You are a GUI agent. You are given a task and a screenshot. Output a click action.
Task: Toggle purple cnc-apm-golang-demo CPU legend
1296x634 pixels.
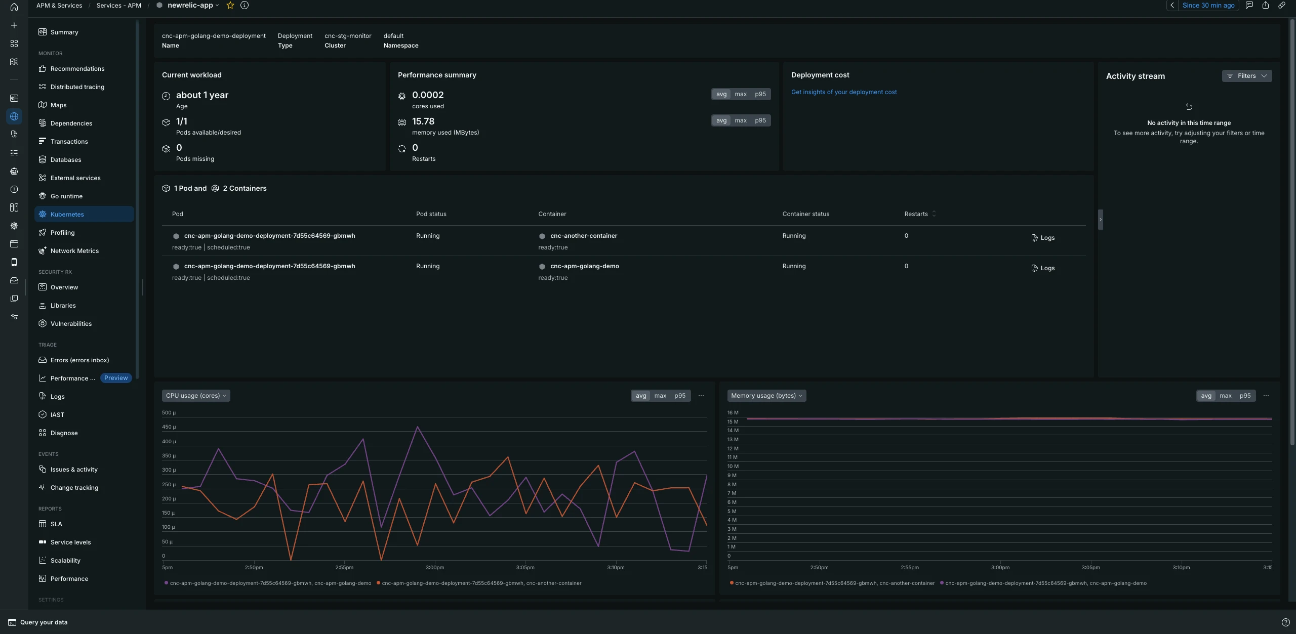pyautogui.click(x=268, y=583)
